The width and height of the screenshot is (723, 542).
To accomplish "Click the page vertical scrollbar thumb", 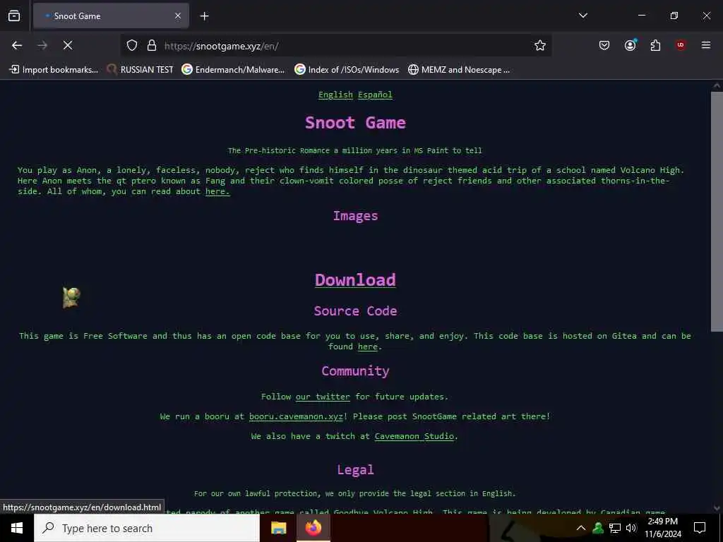I will coord(717,211).
